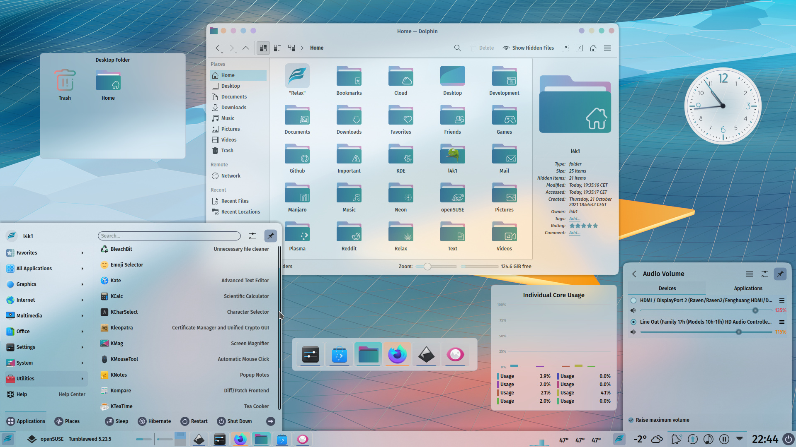Adjust HDMI output volume slider
Screen dimensions: 796x447
pyautogui.click(x=706, y=310)
